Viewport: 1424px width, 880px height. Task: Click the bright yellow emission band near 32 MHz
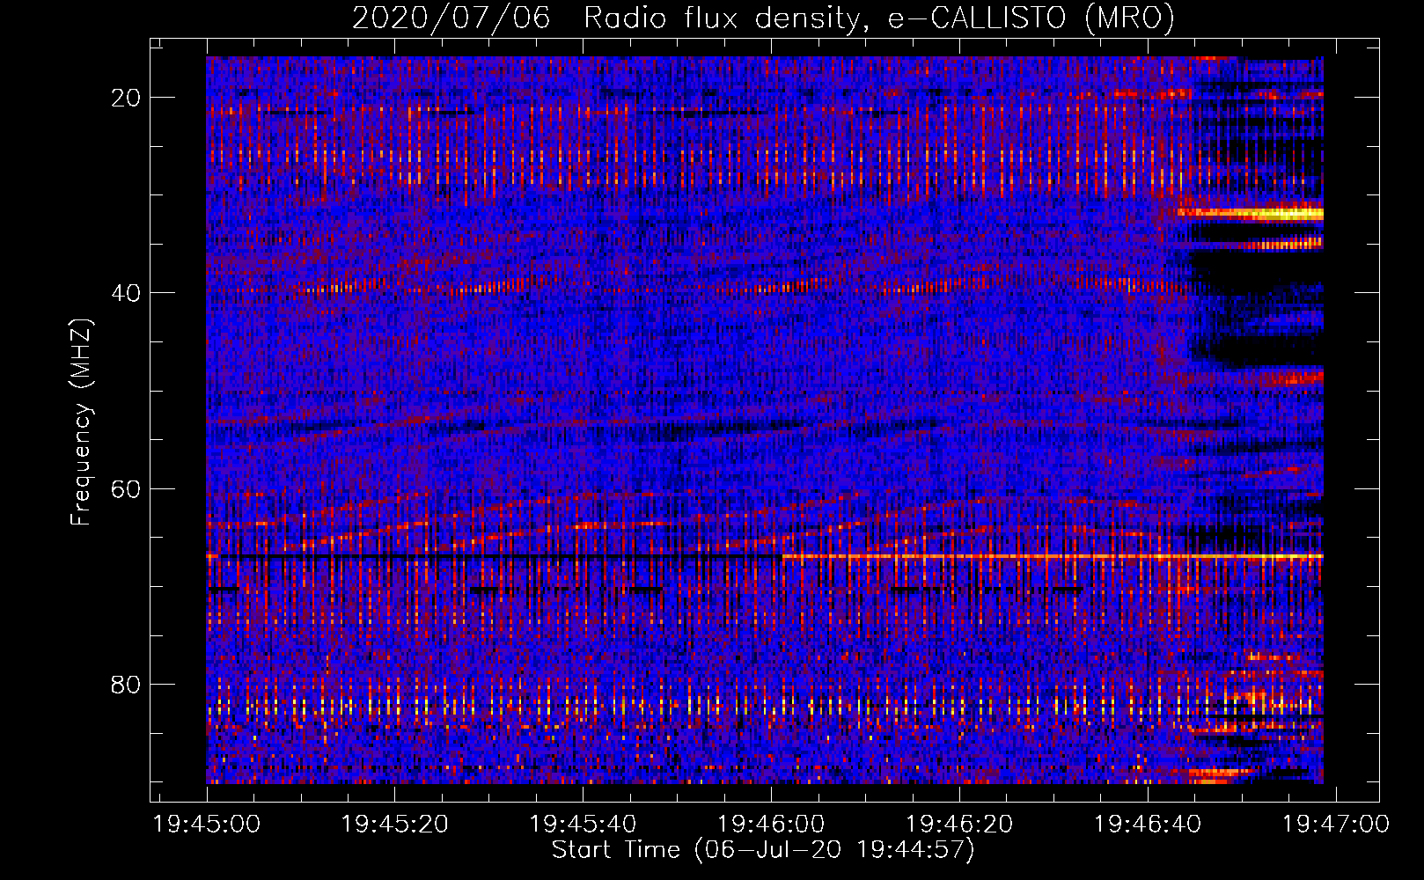1252,213
